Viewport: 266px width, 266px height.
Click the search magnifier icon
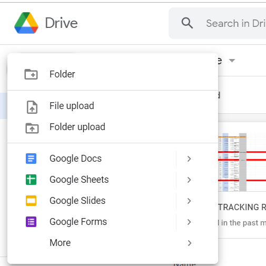click(187, 23)
